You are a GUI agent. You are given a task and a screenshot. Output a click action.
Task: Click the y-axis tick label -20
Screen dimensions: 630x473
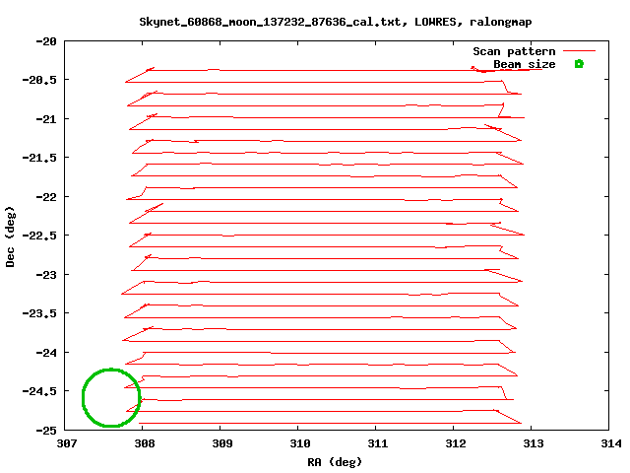(46, 41)
